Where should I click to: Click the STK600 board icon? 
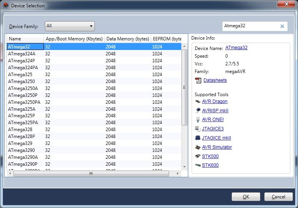pyautogui.click(x=198, y=165)
